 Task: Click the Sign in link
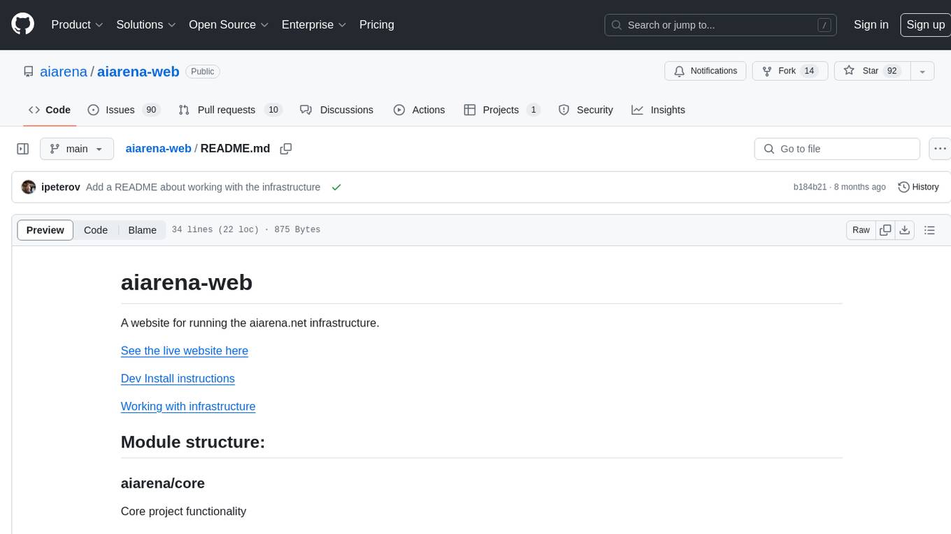pyautogui.click(x=871, y=24)
